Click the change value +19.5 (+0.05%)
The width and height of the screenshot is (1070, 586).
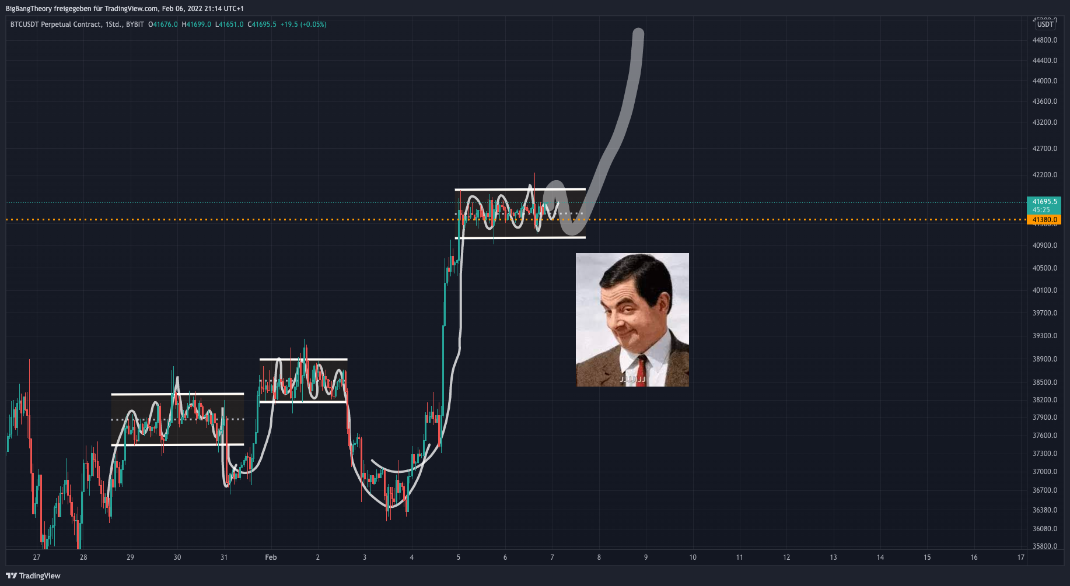[303, 24]
